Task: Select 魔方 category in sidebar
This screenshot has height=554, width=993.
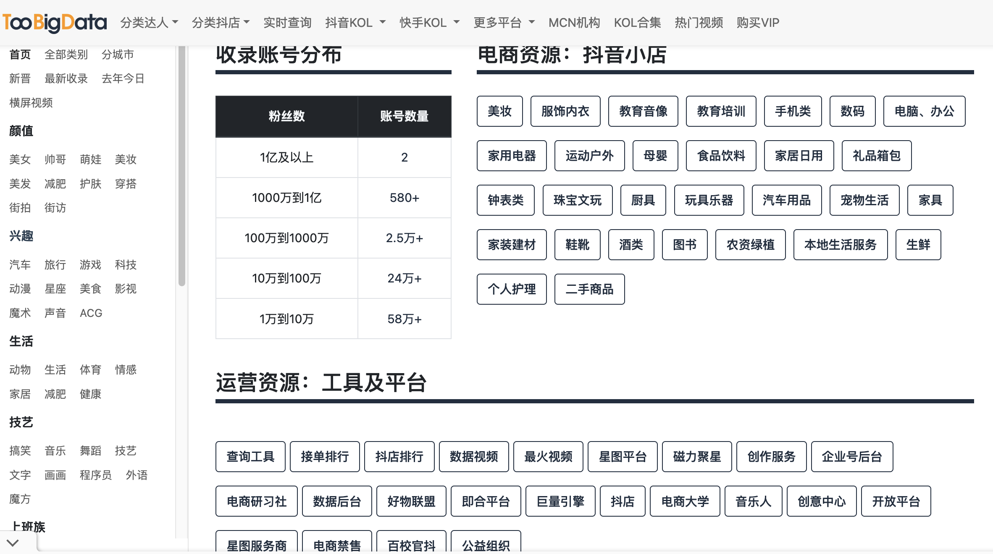Action: 20,499
